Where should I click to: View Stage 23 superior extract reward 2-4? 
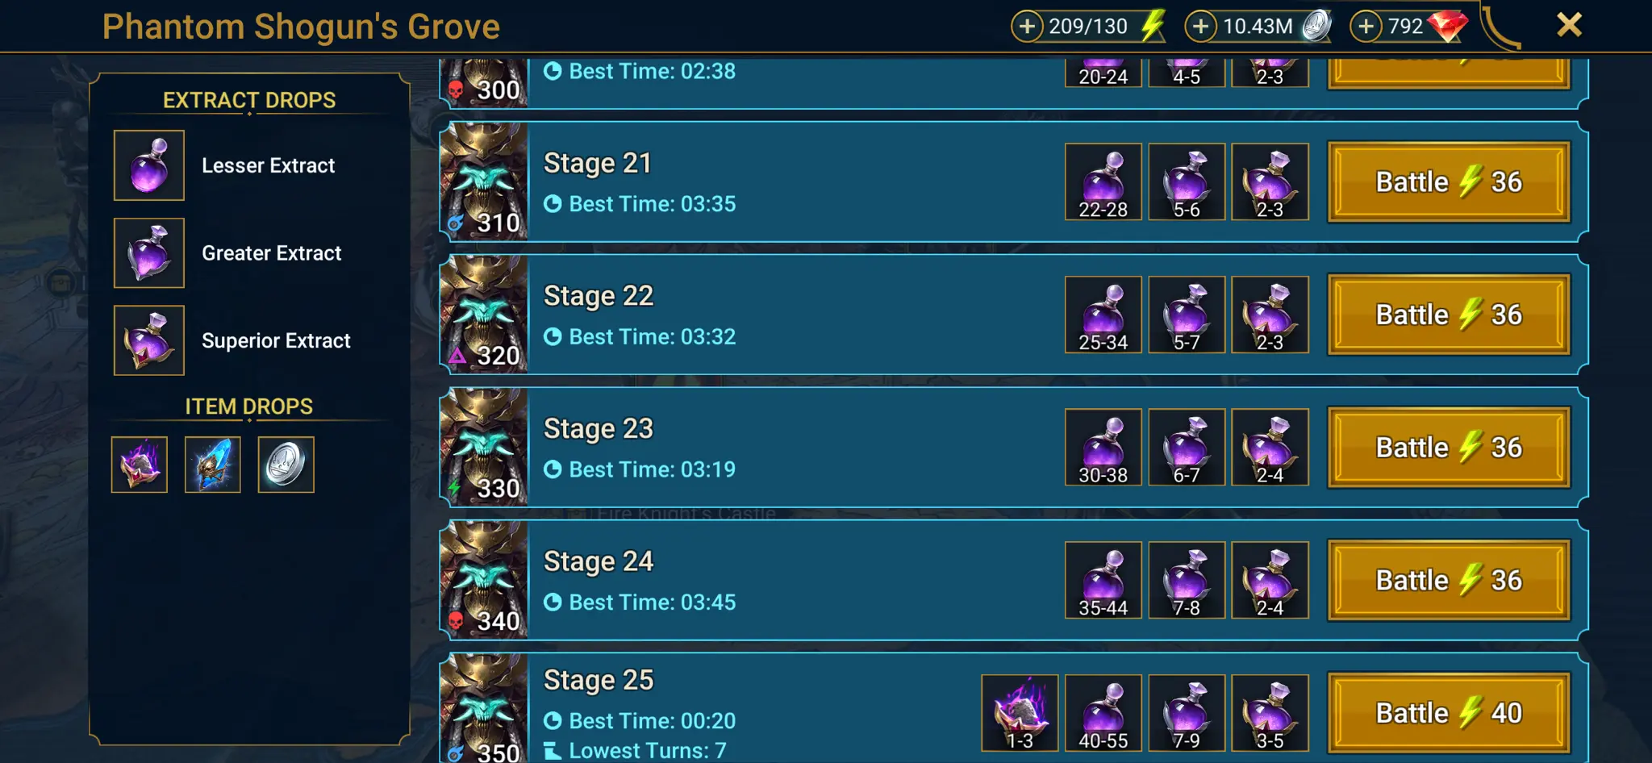pyautogui.click(x=1270, y=448)
